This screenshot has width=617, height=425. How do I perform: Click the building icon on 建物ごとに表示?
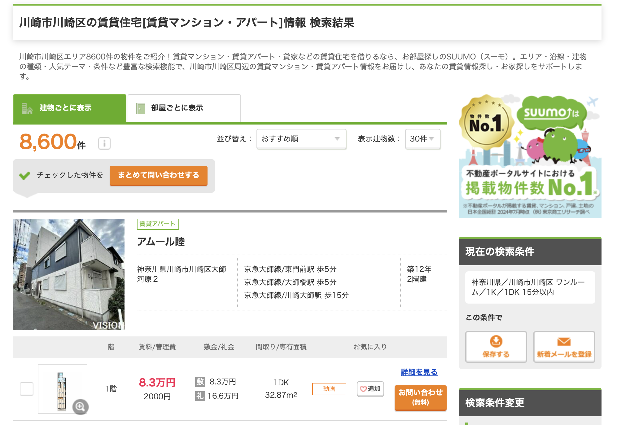tap(27, 108)
